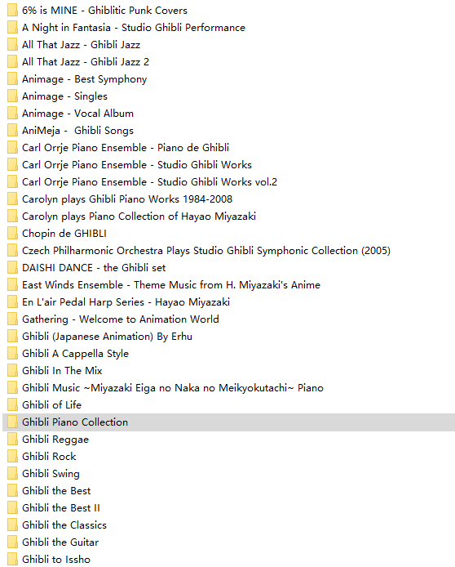Screen dimensions: 455x567
Task: Click folder icon for Animage - Vocal Album
Action: point(12,114)
